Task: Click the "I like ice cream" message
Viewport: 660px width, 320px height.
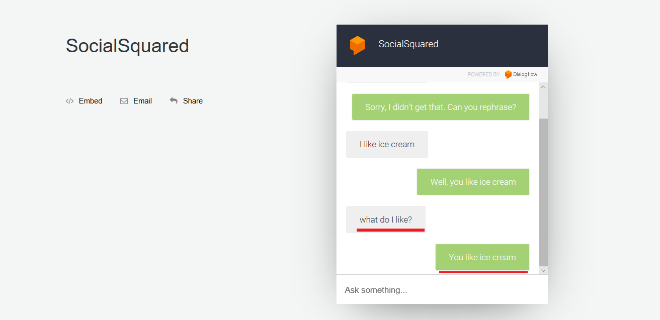Action: click(387, 144)
